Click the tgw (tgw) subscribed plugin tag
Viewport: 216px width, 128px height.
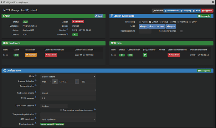coord(60,124)
